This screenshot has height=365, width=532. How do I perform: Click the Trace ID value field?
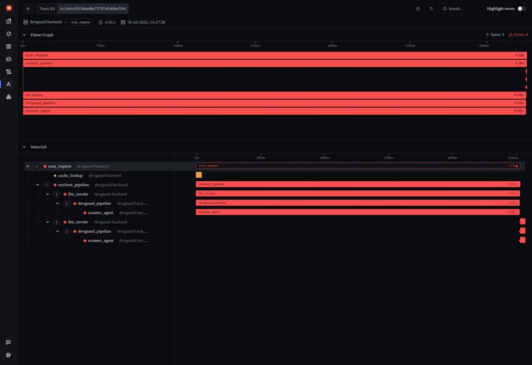coord(92,9)
